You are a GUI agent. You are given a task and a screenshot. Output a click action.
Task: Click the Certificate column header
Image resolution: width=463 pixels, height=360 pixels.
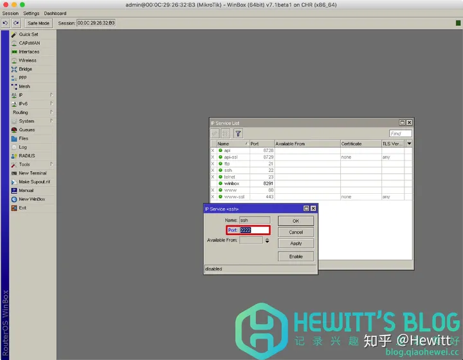click(x=361, y=144)
